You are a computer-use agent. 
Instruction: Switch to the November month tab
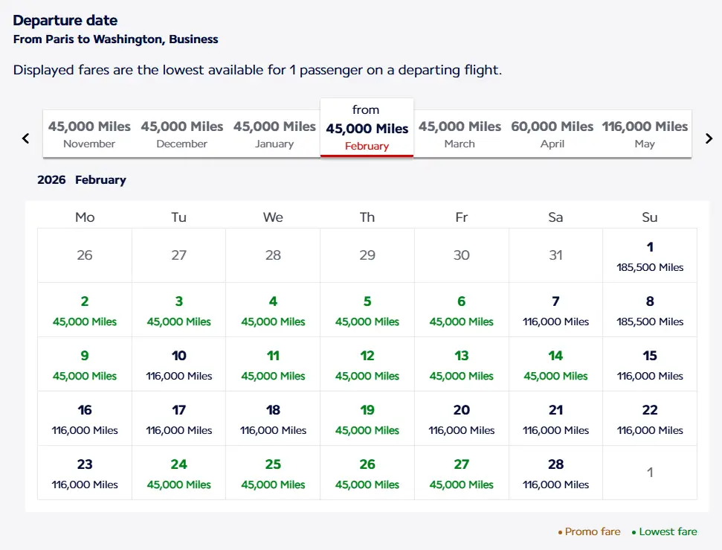(89, 134)
